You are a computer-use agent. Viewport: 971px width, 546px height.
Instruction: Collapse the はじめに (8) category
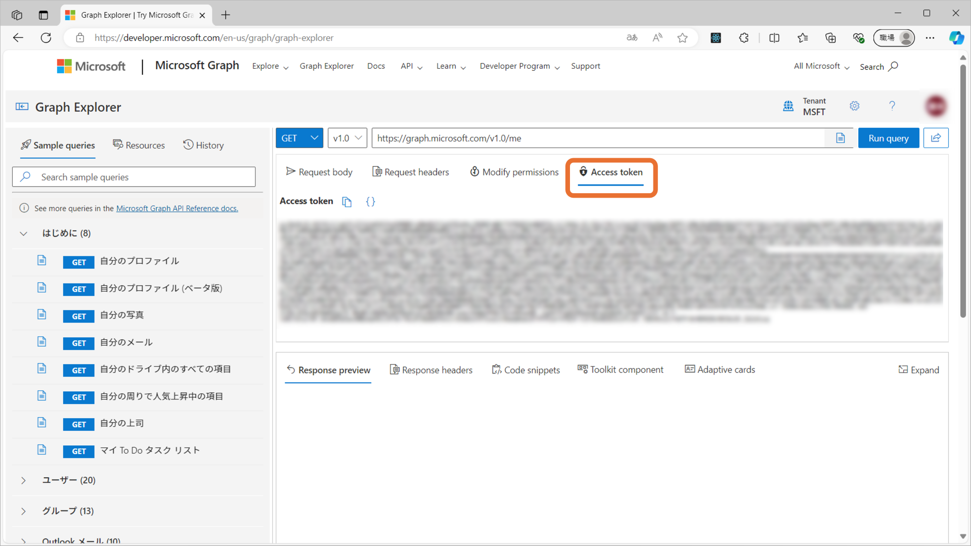tap(23, 234)
